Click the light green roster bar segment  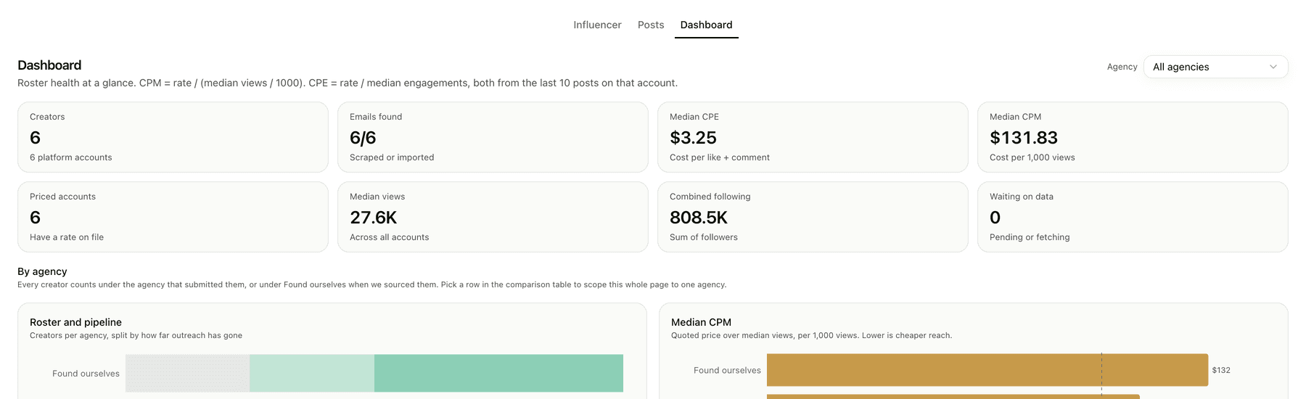(312, 373)
